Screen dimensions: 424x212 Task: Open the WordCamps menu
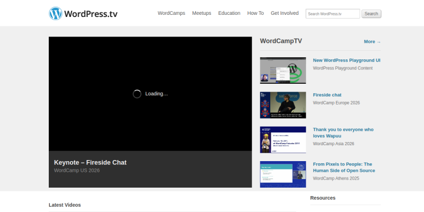[171, 13]
